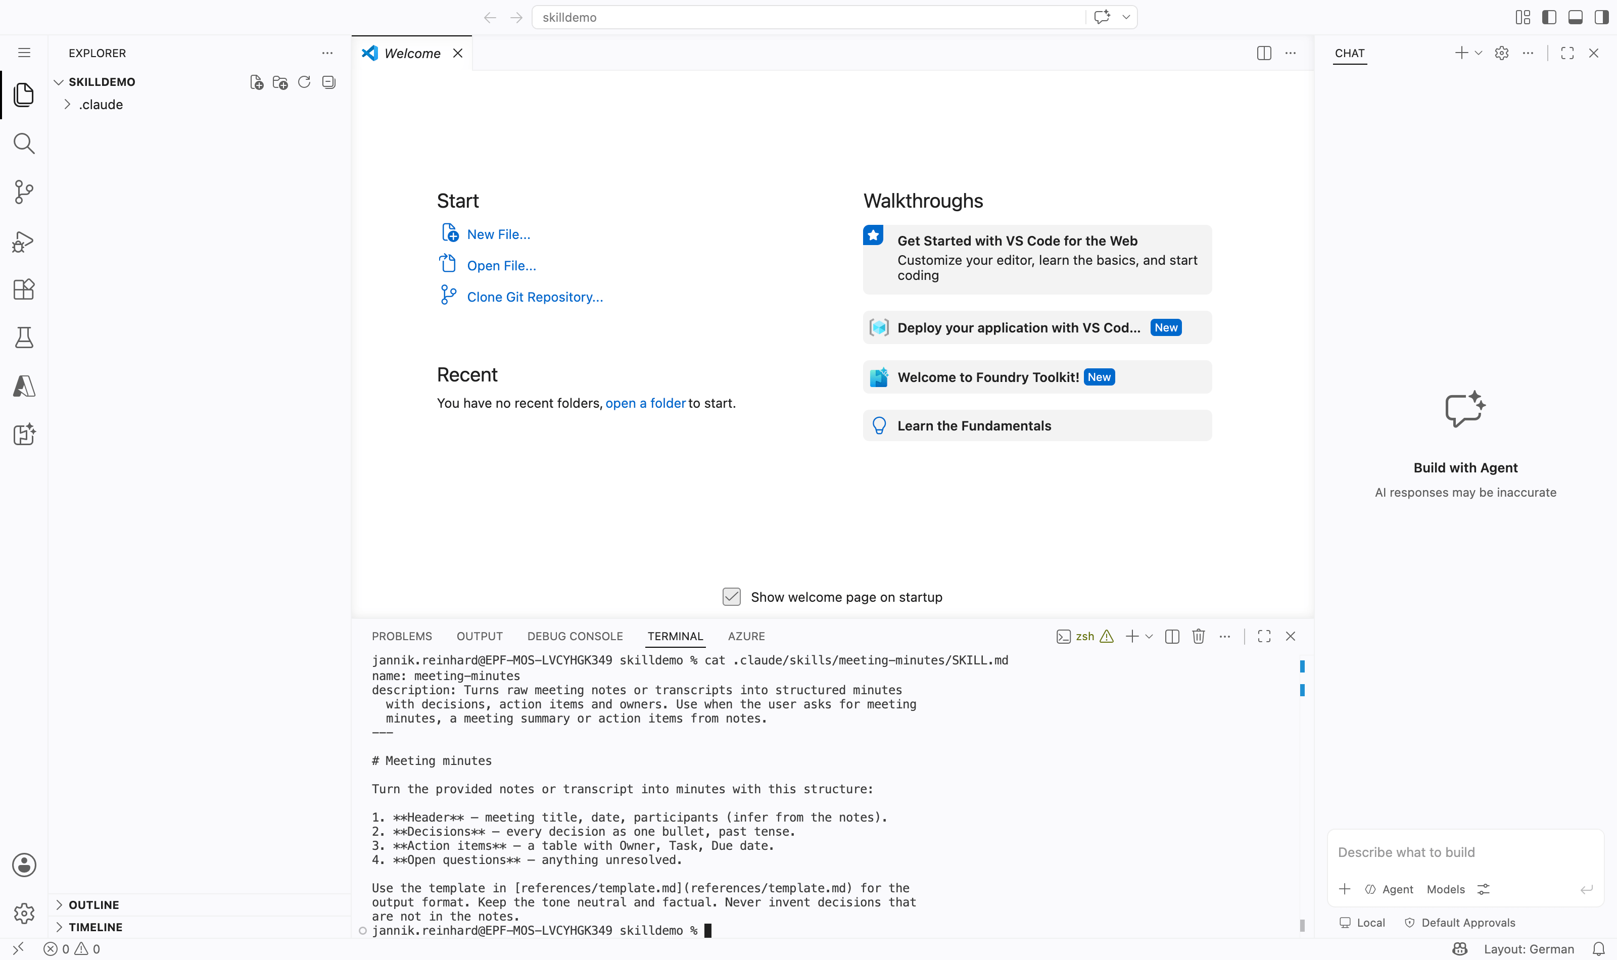Screen dimensions: 1617x960
Task: Refresh the Explorer file tree
Action: [x=304, y=82]
